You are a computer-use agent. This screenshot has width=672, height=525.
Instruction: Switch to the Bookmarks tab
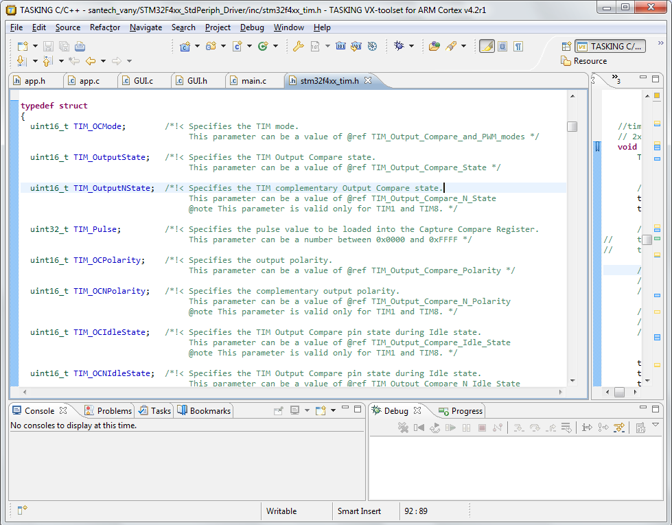(205, 410)
